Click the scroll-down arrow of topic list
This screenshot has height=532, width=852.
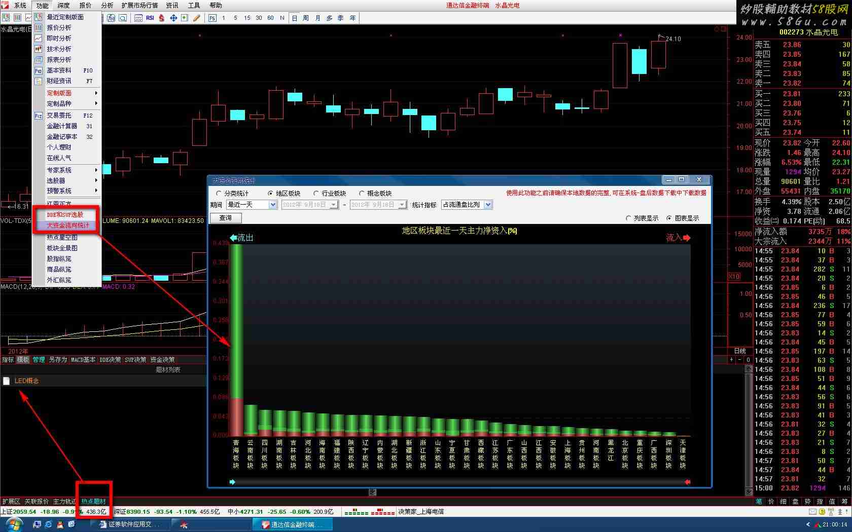(x=749, y=491)
